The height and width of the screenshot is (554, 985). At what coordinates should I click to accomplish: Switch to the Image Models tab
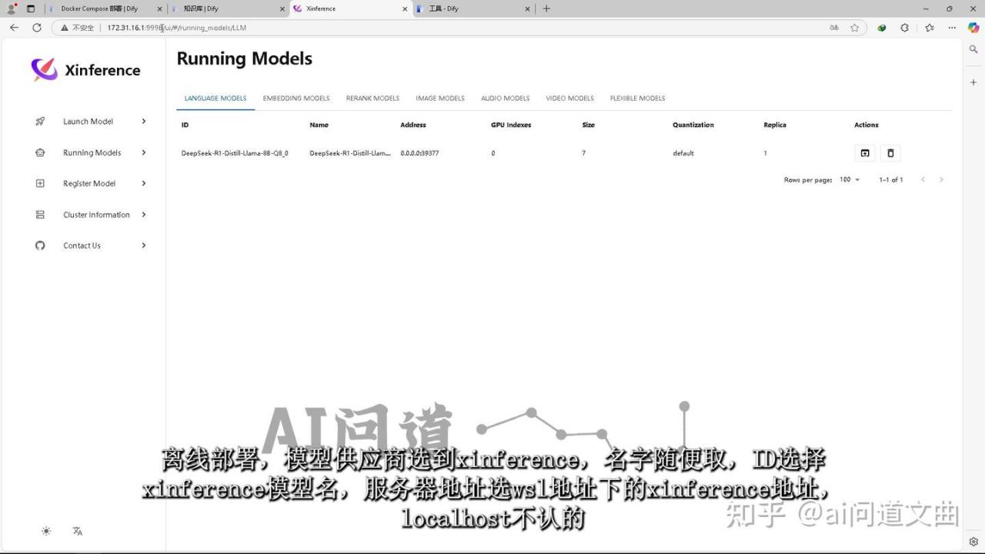point(440,98)
